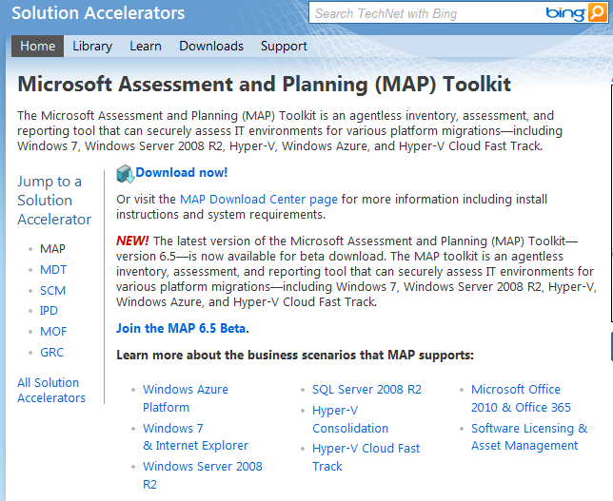The height and width of the screenshot is (501, 613).
Task: Open the Hyper-V Cloud Fast Track link
Action: click(x=366, y=457)
